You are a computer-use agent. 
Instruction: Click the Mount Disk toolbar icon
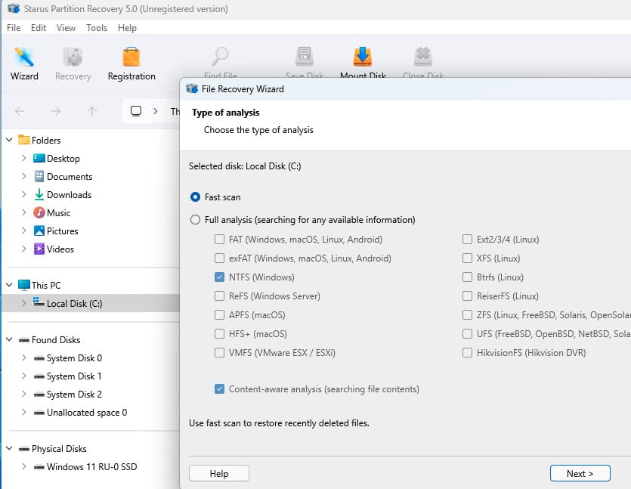tap(363, 57)
